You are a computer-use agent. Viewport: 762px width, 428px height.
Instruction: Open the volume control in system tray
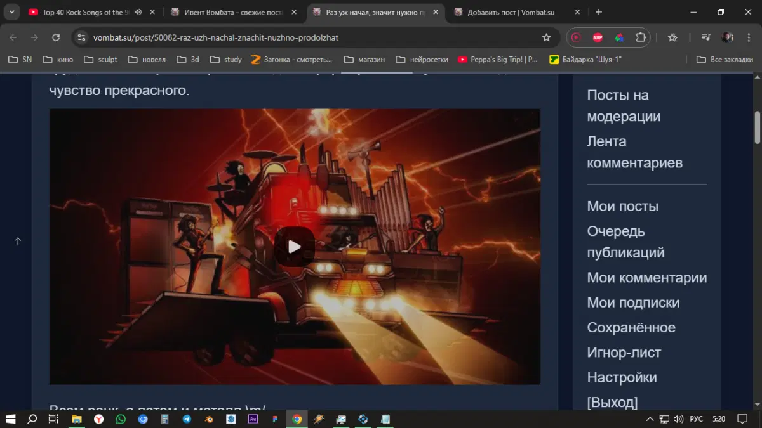point(678,419)
